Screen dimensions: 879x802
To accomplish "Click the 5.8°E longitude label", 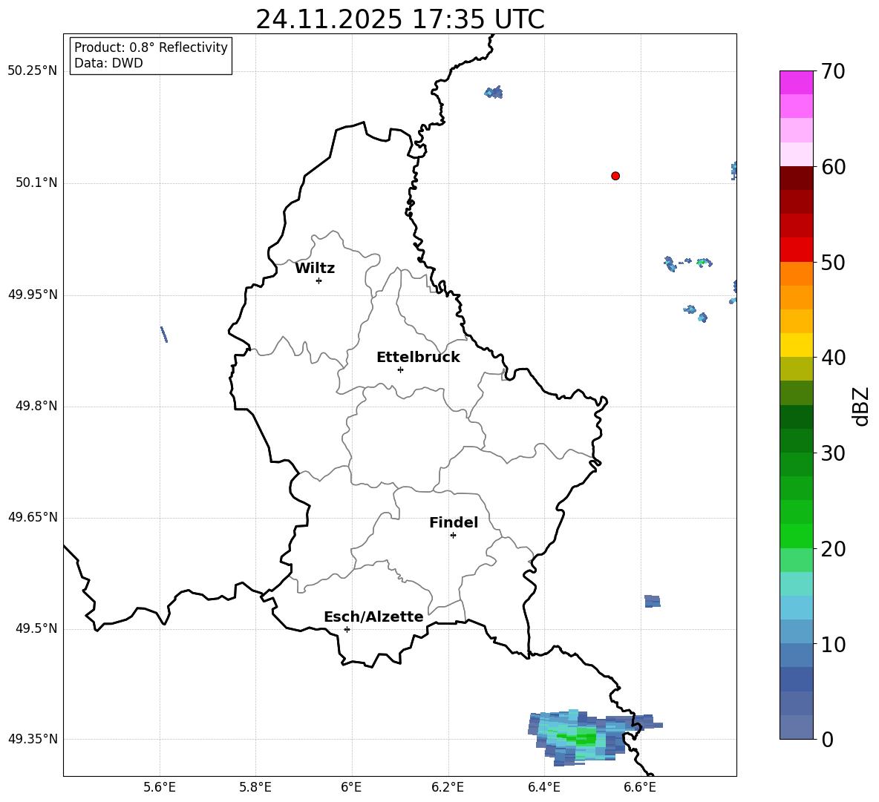I will tap(255, 787).
